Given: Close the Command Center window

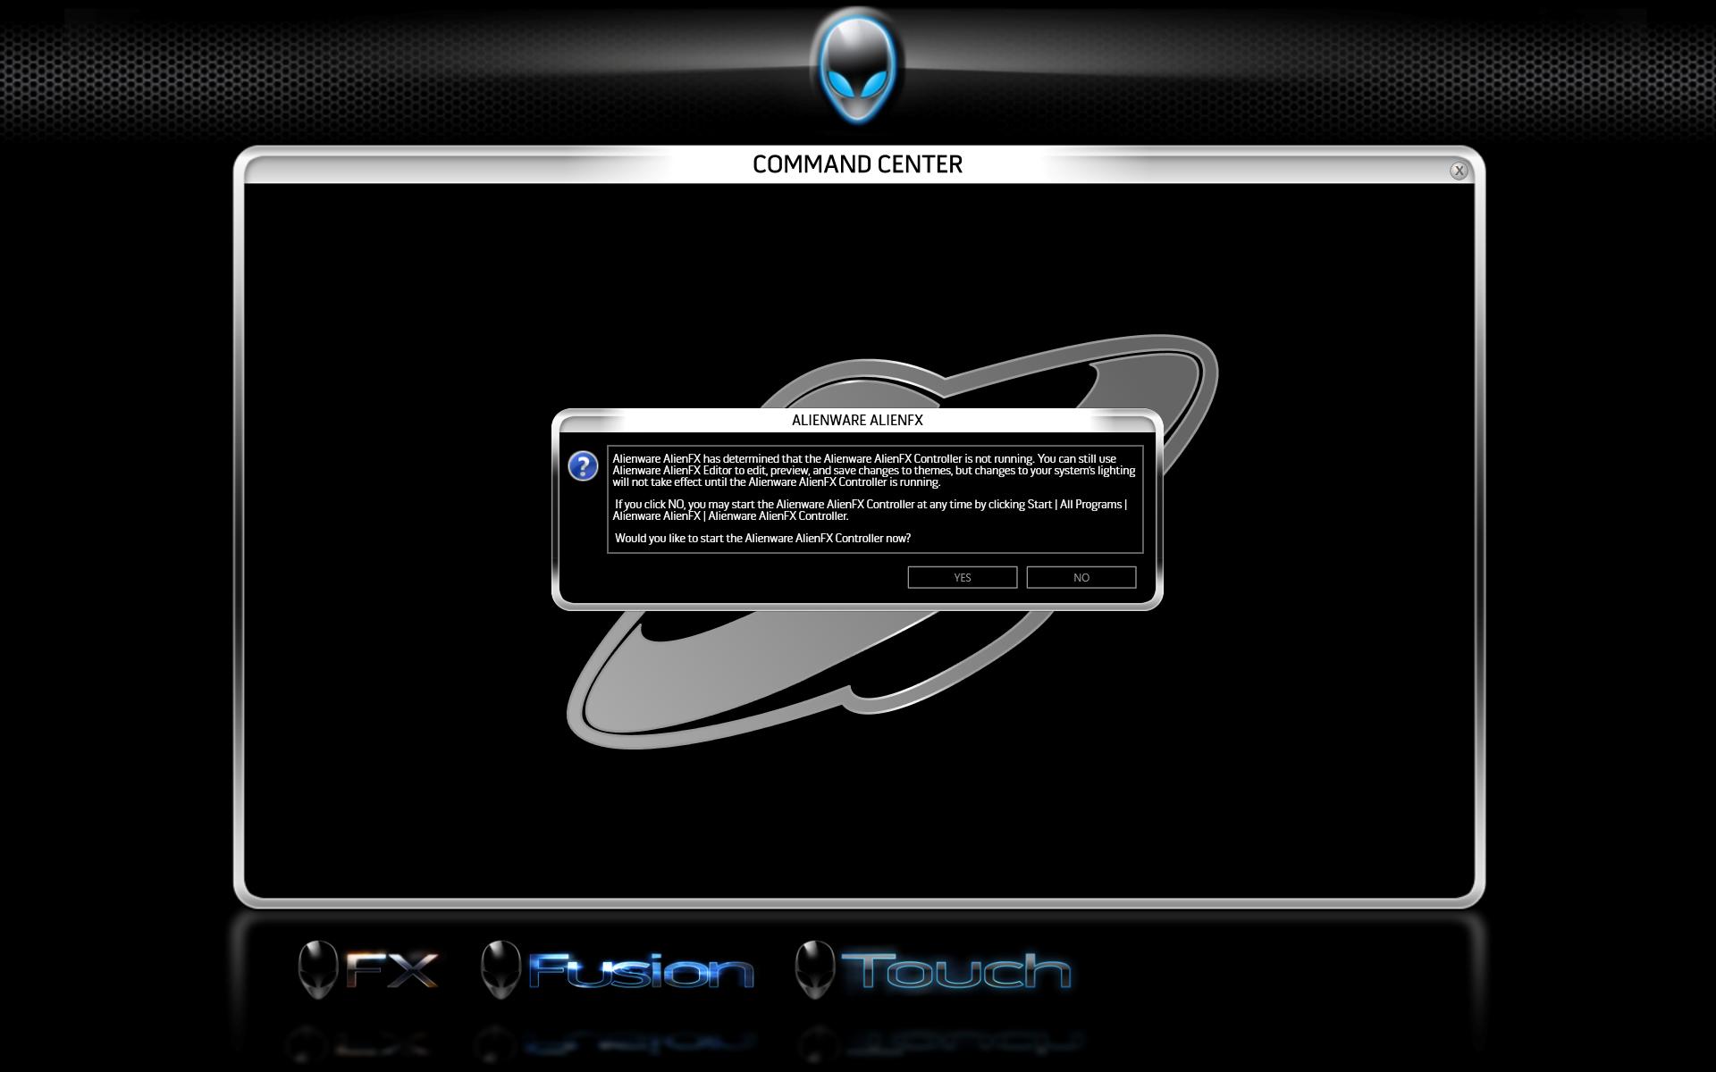Looking at the screenshot, I should [1459, 170].
